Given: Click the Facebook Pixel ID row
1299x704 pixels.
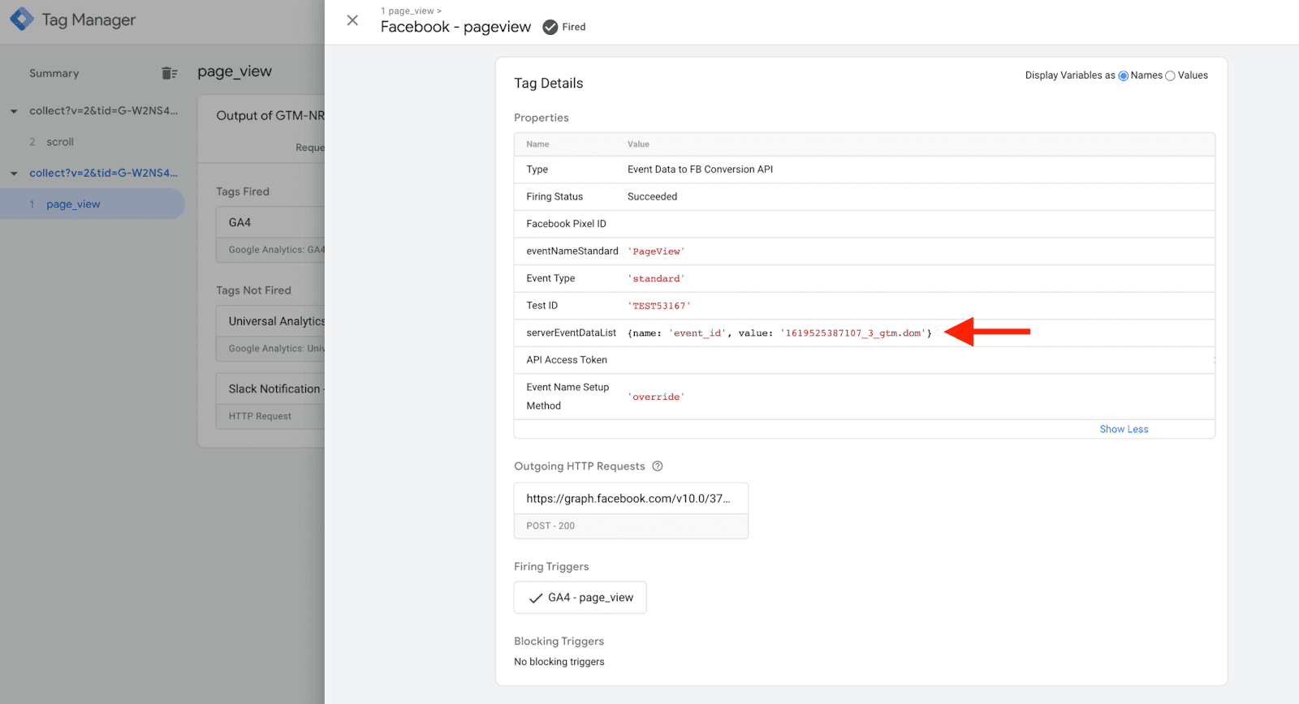Looking at the screenshot, I should [x=865, y=224].
